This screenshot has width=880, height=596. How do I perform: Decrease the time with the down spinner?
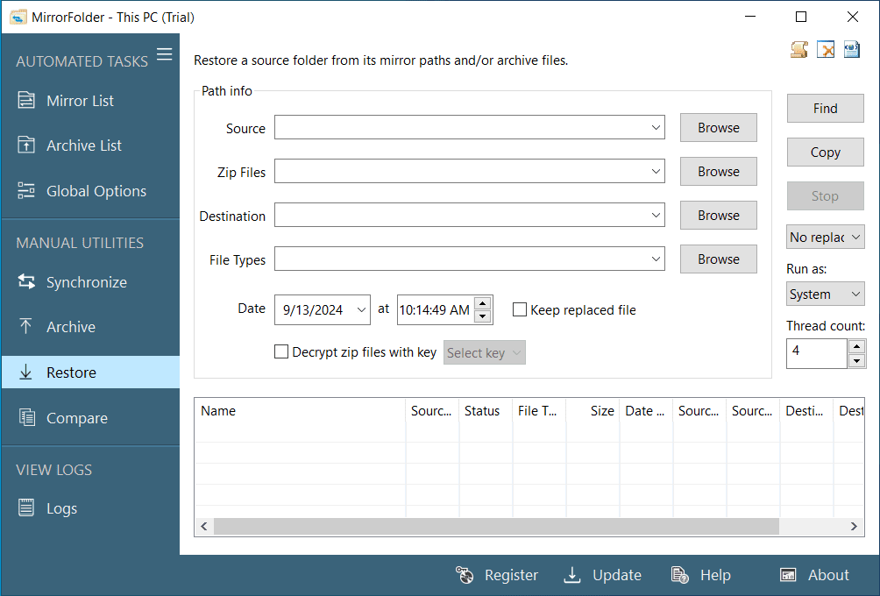point(483,316)
